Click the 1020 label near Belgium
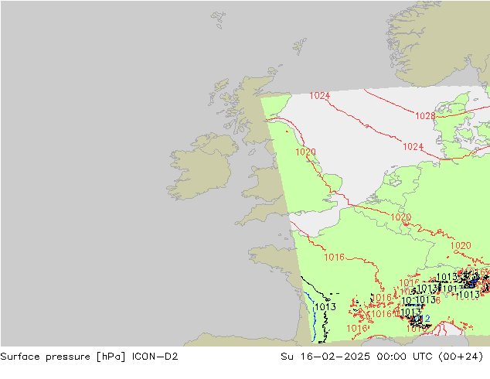Viewport: 490px width, 379px height. pos(400,217)
